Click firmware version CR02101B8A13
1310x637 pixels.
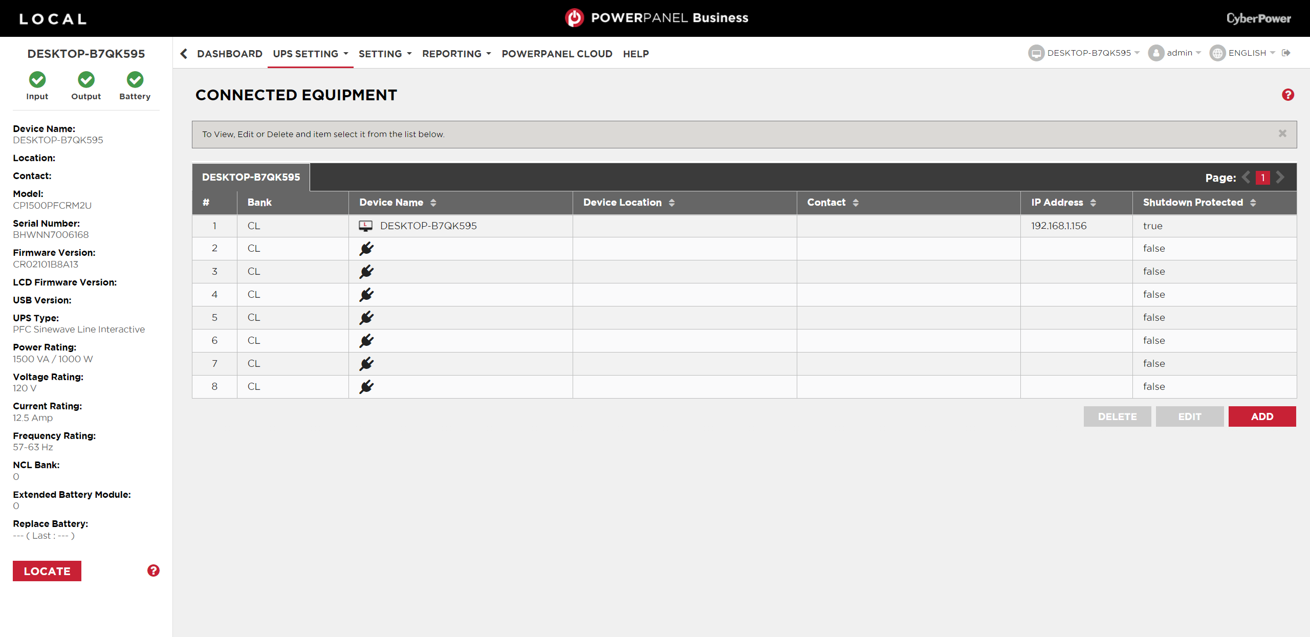(46, 265)
